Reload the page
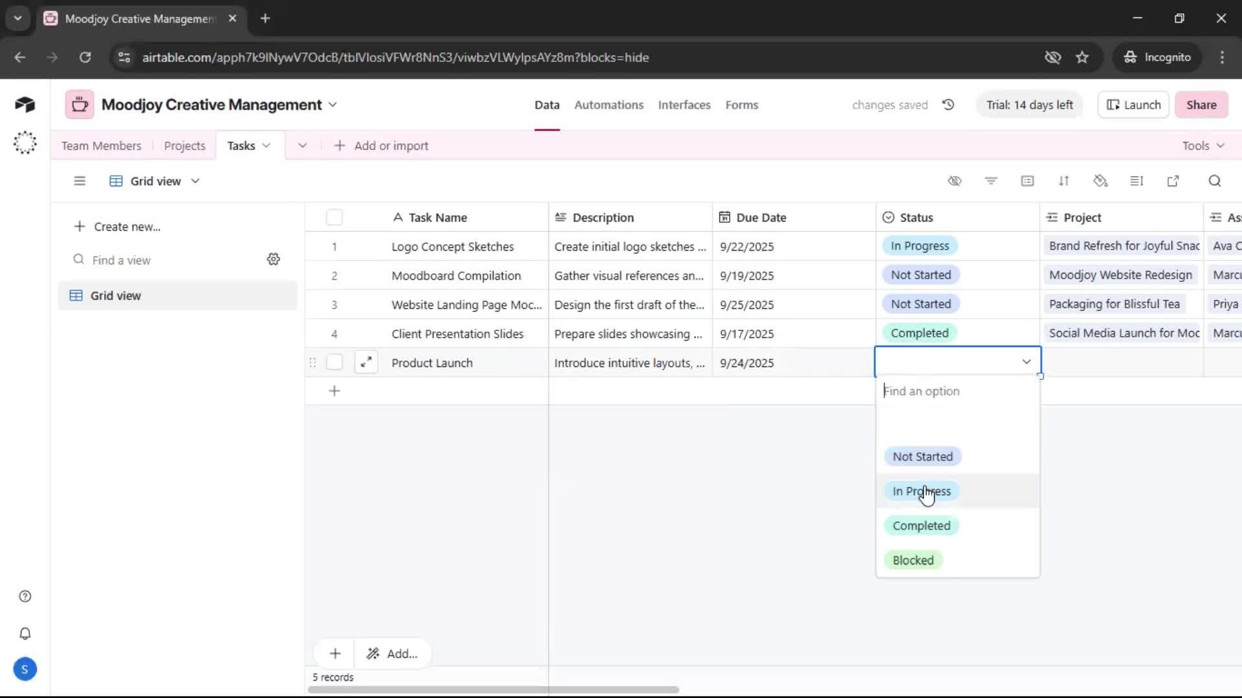Image resolution: width=1242 pixels, height=698 pixels. tap(85, 58)
